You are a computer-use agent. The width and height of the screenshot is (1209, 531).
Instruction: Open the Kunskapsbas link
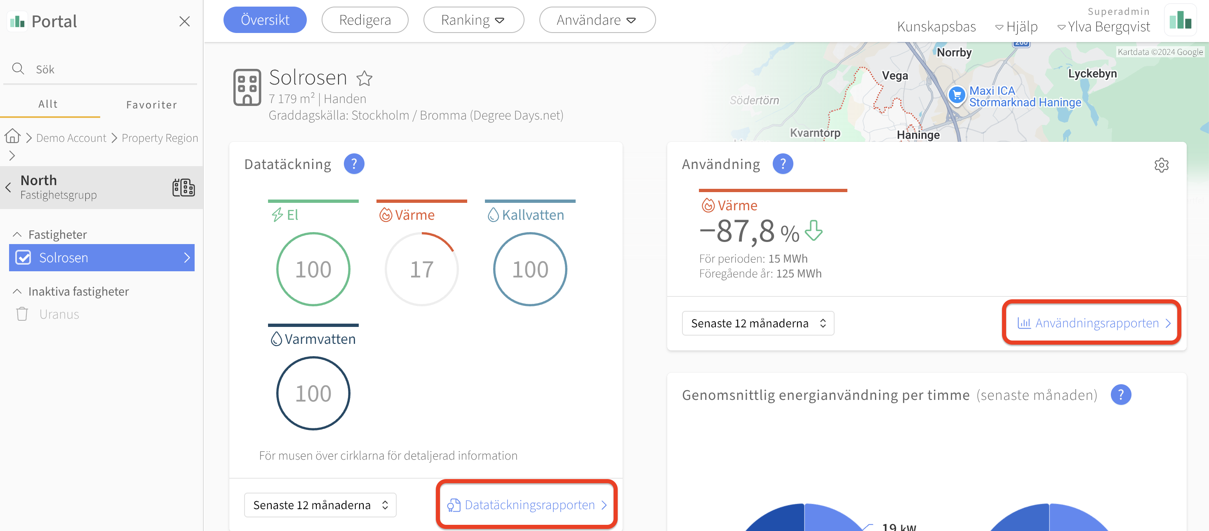coord(936,27)
